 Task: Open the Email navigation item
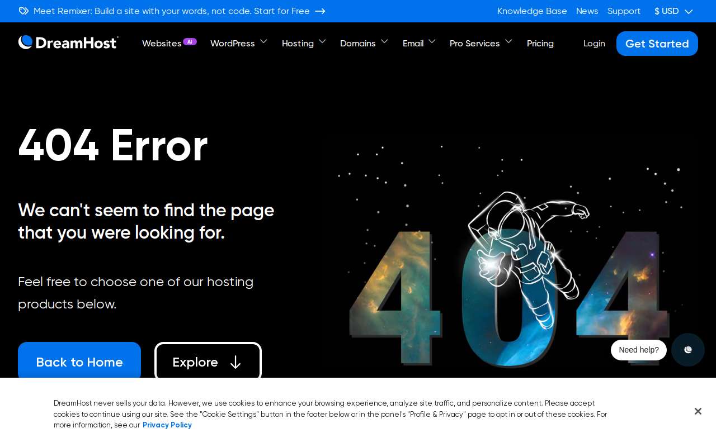pyautogui.click(x=413, y=44)
